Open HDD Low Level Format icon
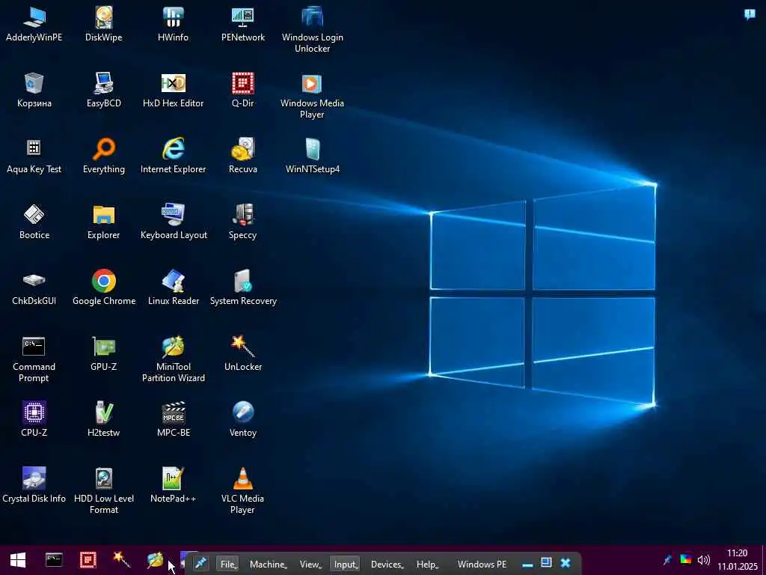Image resolution: width=766 pixels, height=575 pixels. [x=103, y=491]
